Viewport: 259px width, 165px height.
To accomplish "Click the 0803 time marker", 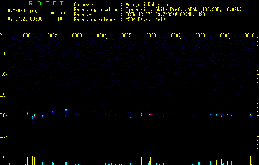I will coord(77,35).
